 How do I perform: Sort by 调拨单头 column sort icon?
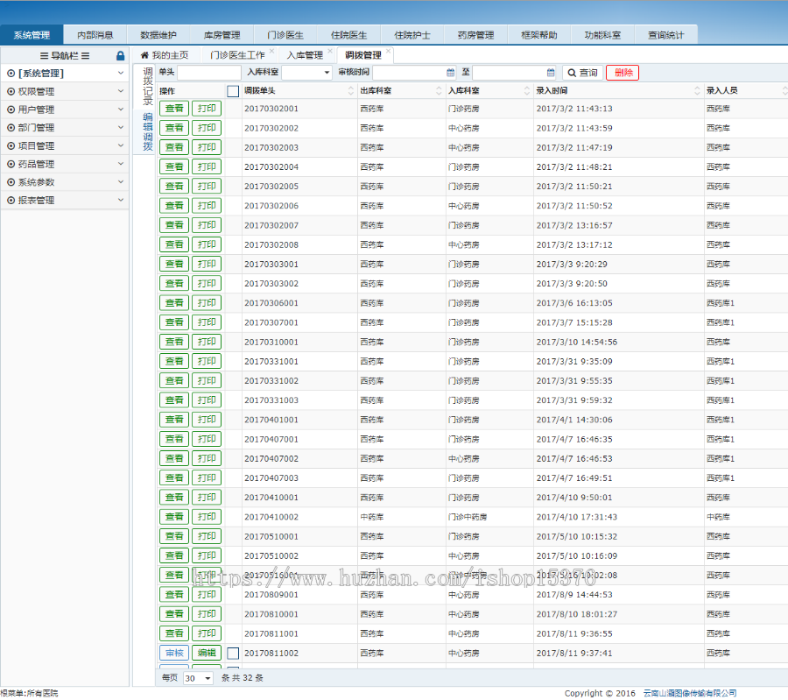click(350, 91)
